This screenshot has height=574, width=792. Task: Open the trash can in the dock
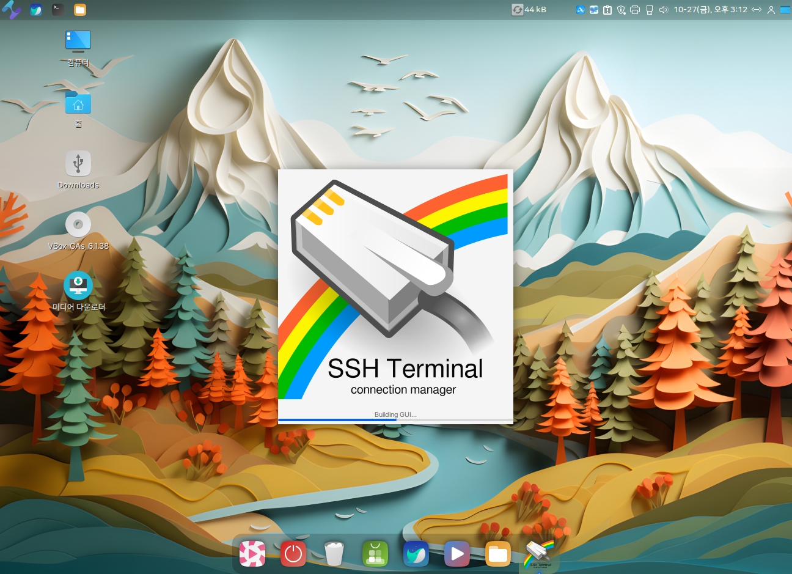(x=334, y=554)
